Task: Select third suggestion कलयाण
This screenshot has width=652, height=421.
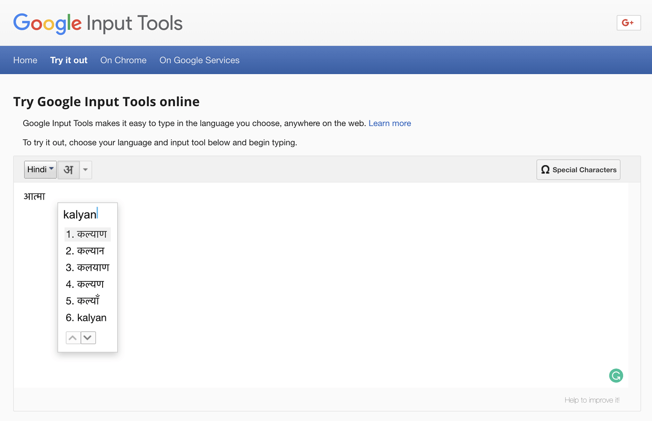Action: click(x=88, y=268)
